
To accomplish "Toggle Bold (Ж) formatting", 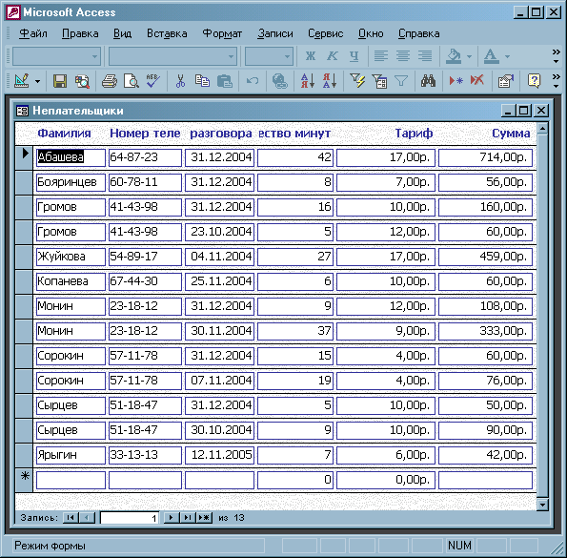I will 311,56.
